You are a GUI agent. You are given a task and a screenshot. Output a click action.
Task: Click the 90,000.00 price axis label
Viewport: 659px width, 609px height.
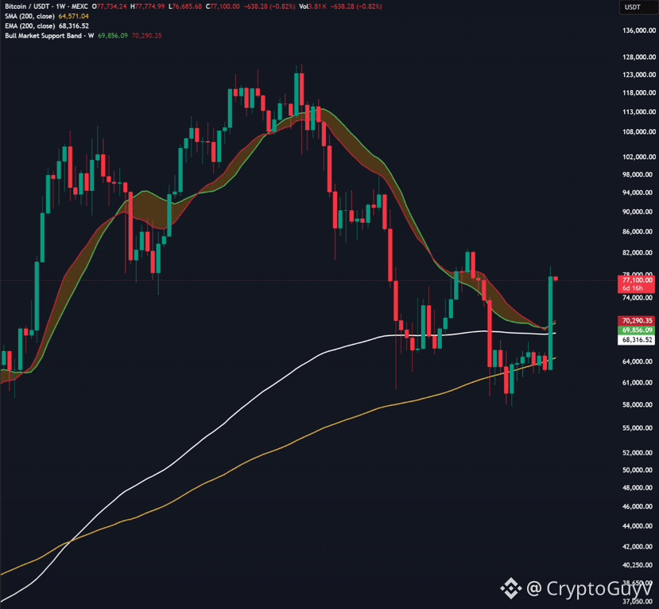point(638,212)
